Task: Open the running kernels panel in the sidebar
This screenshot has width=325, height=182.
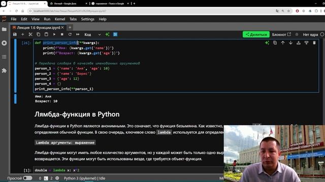Action: tap(4, 43)
